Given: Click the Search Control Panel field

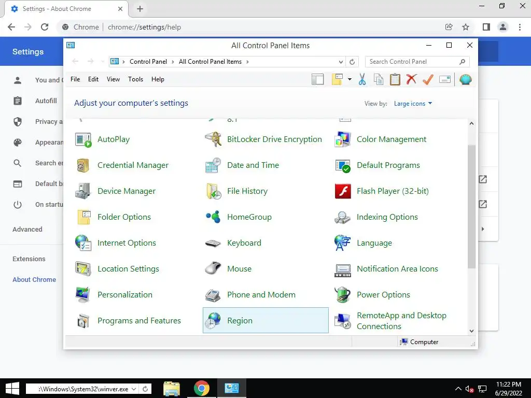Looking at the screenshot, I should pyautogui.click(x=417, y=62).
